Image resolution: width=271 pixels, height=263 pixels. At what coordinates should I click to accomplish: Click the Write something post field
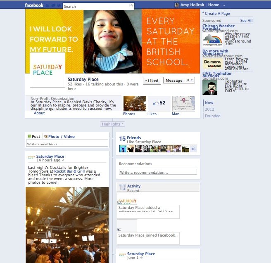pyautogui.click(x=67, y=143)
